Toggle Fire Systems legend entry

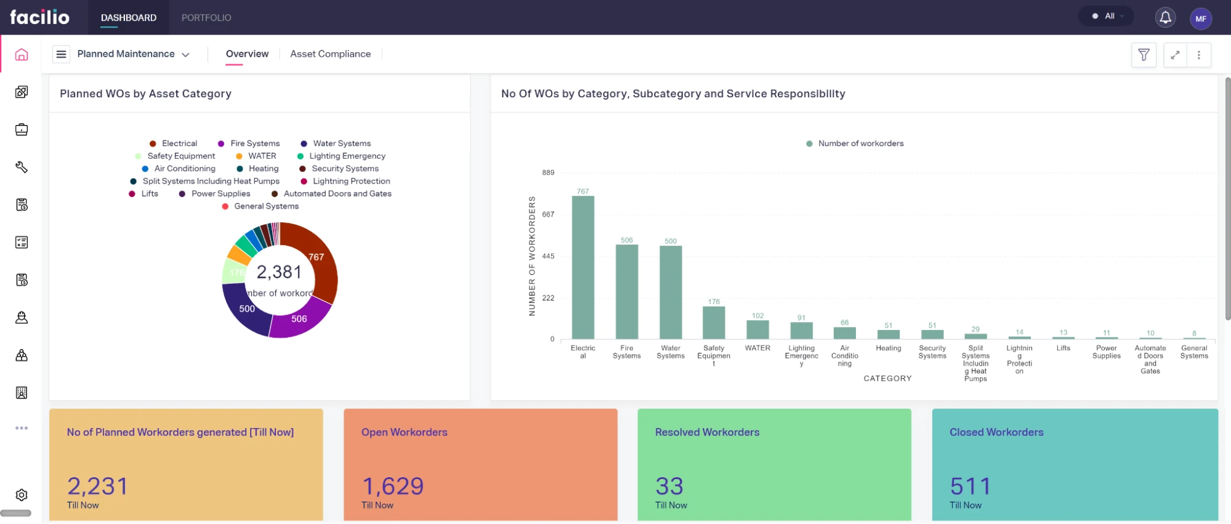pos(254,143)
